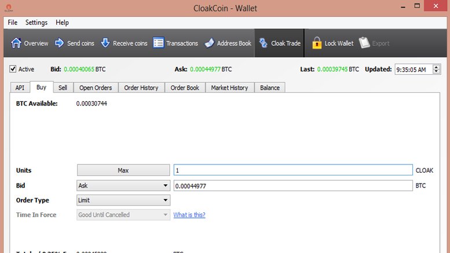This screenshot has height=253, width=450.
Task: Switch to the Order Book tab
Action: (x=185, y=88)
